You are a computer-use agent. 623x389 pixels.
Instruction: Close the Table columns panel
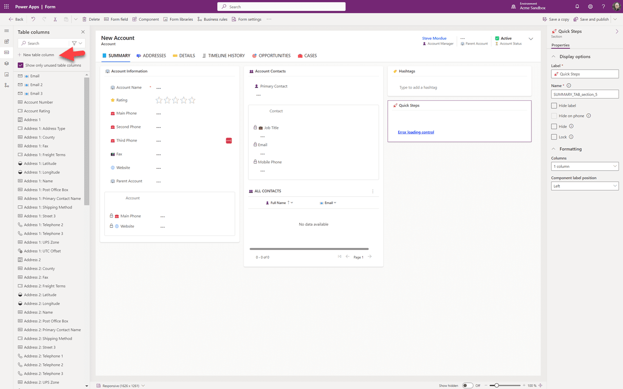click(83, 32)
